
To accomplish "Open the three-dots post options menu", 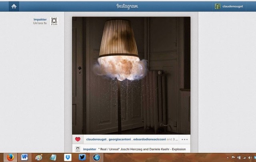I will (184, 140).
